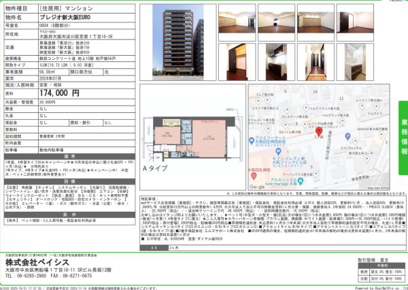Open the Google logo on the map
Screen dimensions: 408x290
point(257,187)
